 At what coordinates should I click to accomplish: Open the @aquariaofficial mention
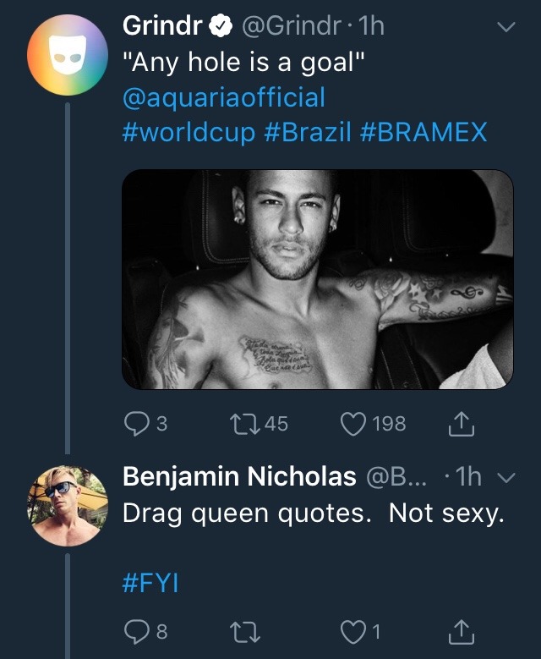pos(223,97)
